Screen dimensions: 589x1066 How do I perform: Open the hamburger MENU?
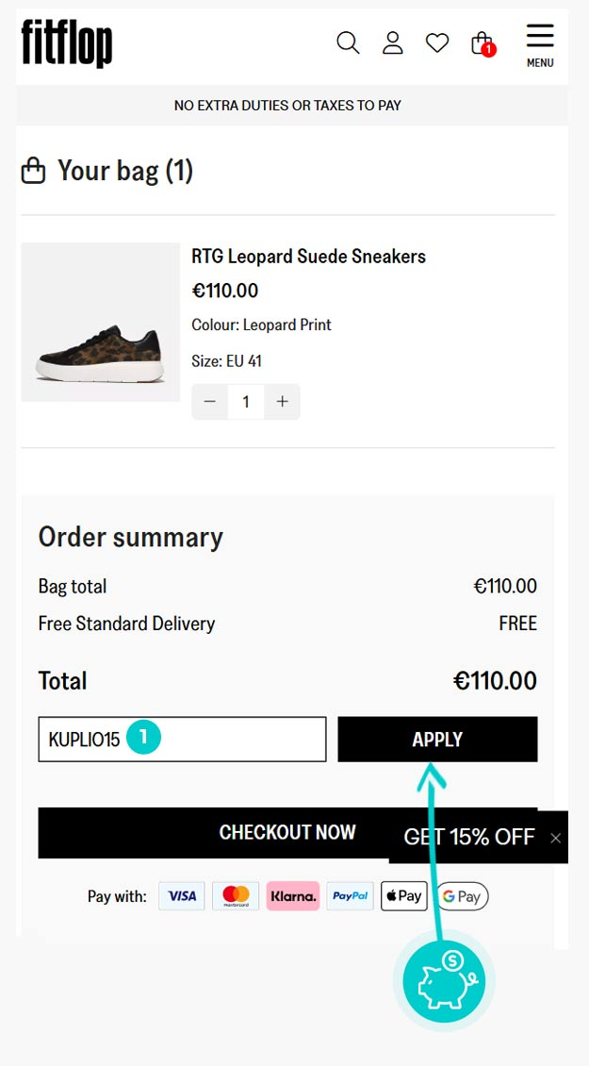(x=540, y=45)
